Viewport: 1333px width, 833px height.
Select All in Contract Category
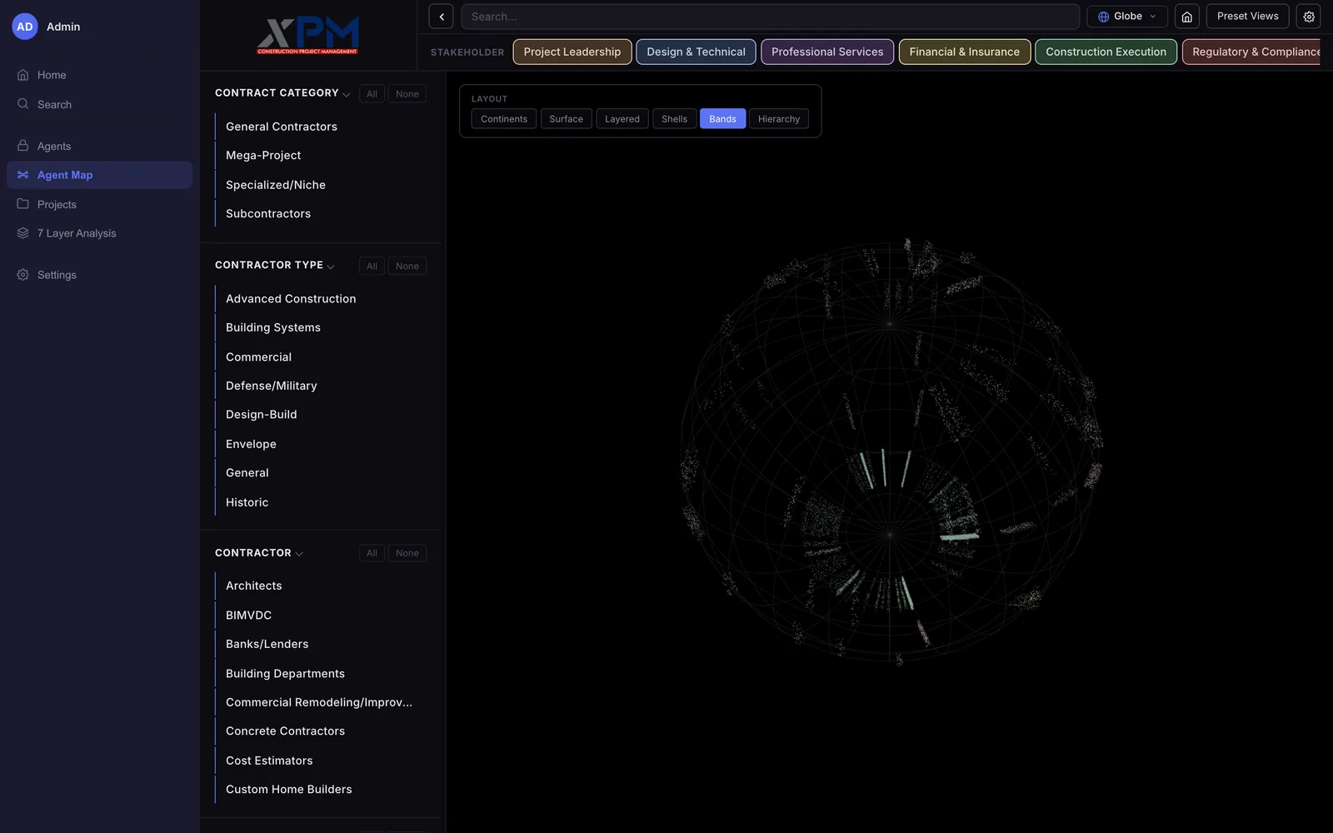click(372, 94)
